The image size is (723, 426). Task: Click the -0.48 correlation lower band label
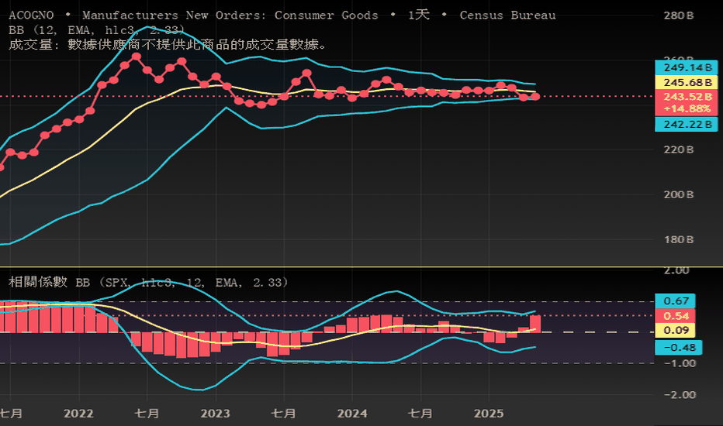(678, 347)
